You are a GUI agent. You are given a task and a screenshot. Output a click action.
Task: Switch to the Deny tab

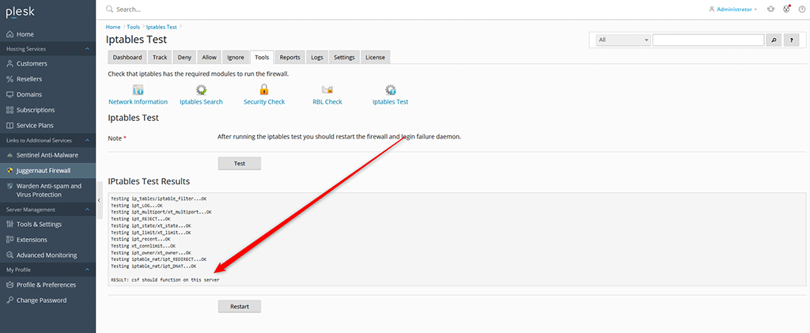pyautogui.click(x=184, y=57)
